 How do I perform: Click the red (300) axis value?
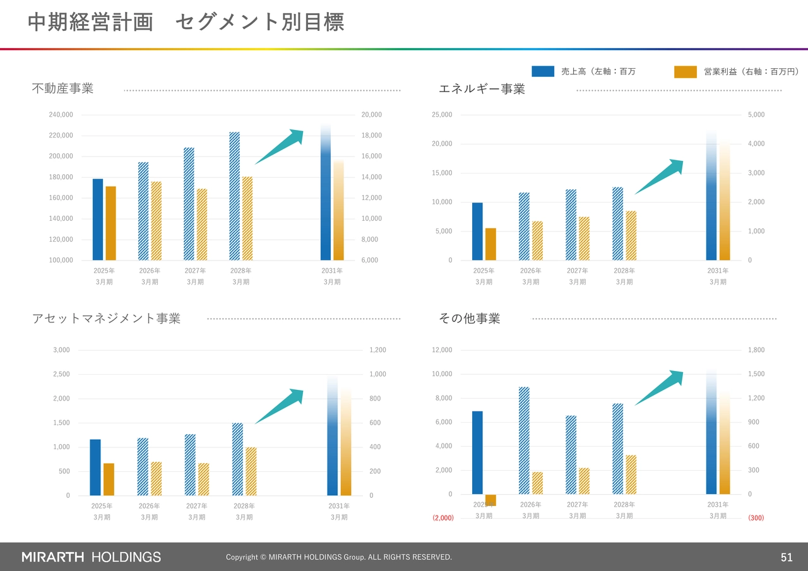point(756,518)
